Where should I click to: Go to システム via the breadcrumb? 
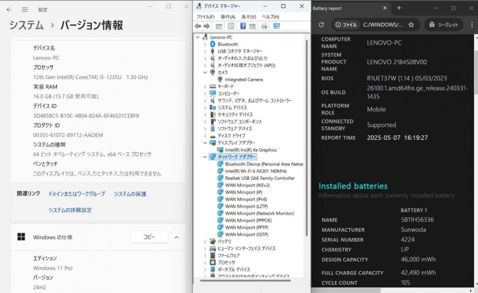pyautogui.click(x=26, y=25)
